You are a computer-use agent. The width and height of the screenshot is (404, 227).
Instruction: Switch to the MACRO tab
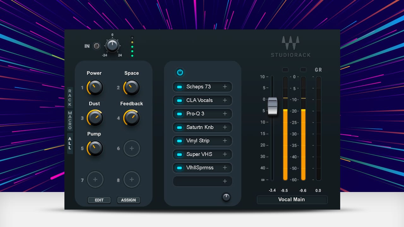pos(70,120)
